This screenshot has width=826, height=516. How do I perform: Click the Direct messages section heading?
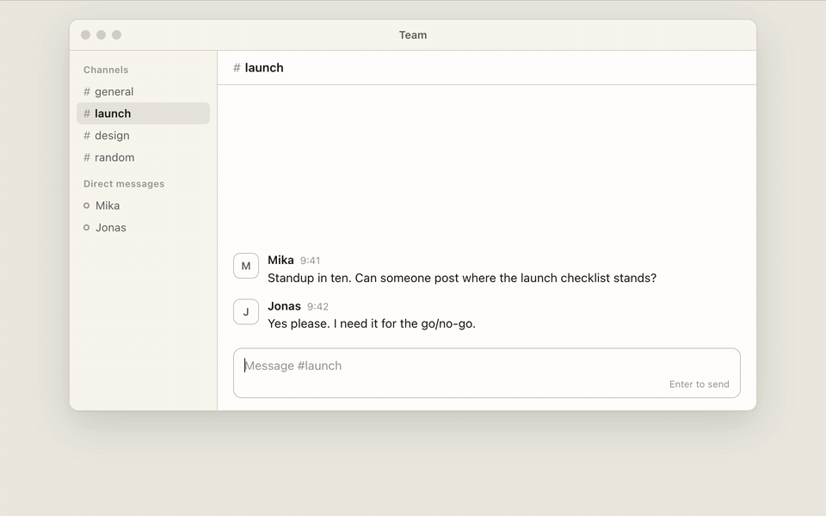click(124, 184)
